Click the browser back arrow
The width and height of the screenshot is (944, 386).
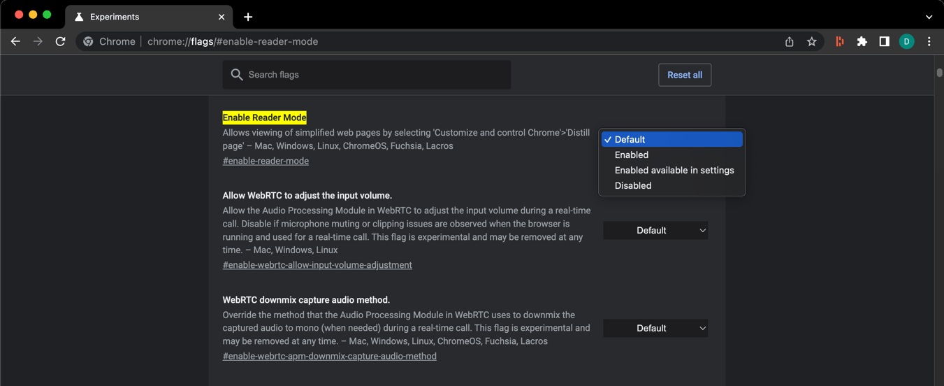coord(15,41)
